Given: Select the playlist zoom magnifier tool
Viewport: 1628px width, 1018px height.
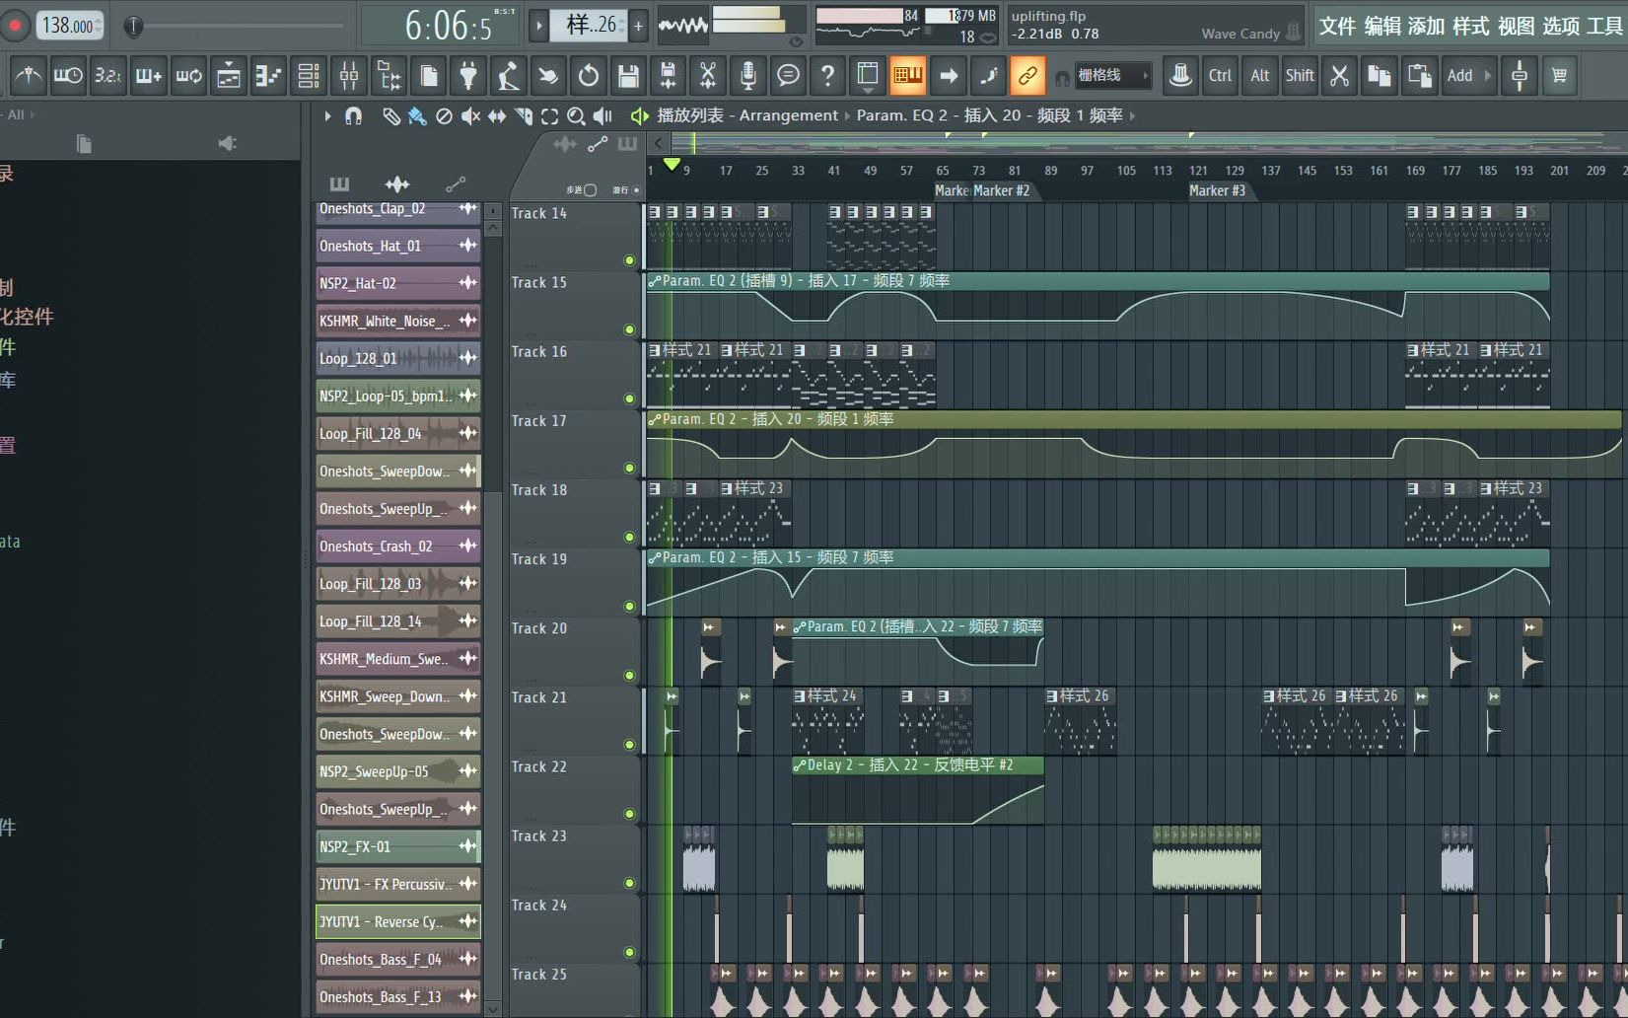Looking at the screenshot, I should point(576,116).
